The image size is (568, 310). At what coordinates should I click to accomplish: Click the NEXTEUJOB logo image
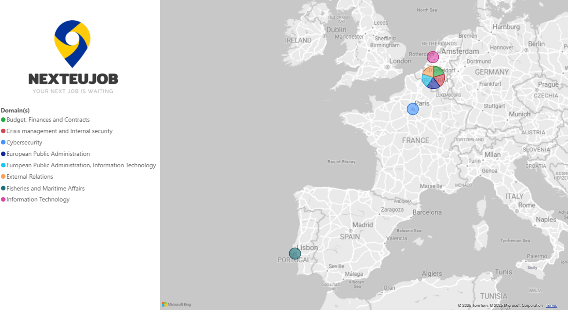(x=73, y=57)
